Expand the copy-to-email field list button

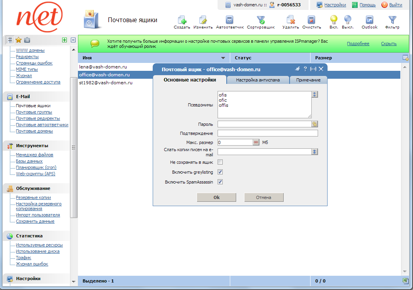click(x=315, y=152)
